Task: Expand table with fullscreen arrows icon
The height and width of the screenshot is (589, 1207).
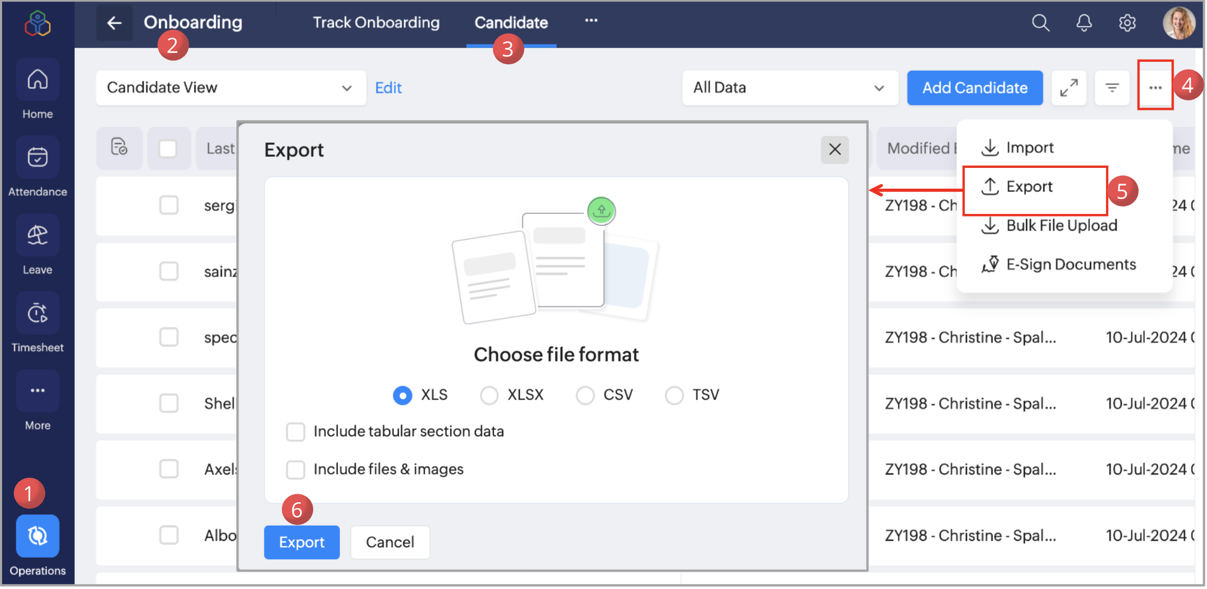Action: [x=1068, y=88]
